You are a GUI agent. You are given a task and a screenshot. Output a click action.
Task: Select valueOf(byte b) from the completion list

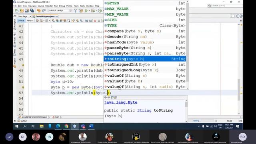click(145, 81)
